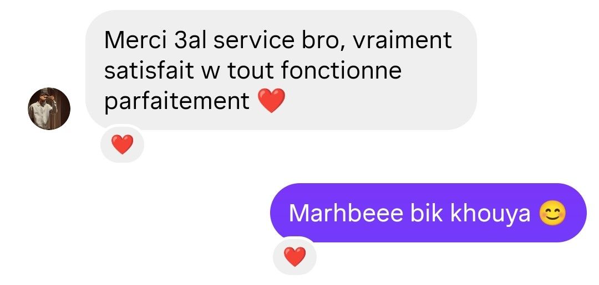The height and width of the screenshot is (285, 599).
Task: Click the word "Marhbeee" in the sent message
Action: [x=346, y=213]
